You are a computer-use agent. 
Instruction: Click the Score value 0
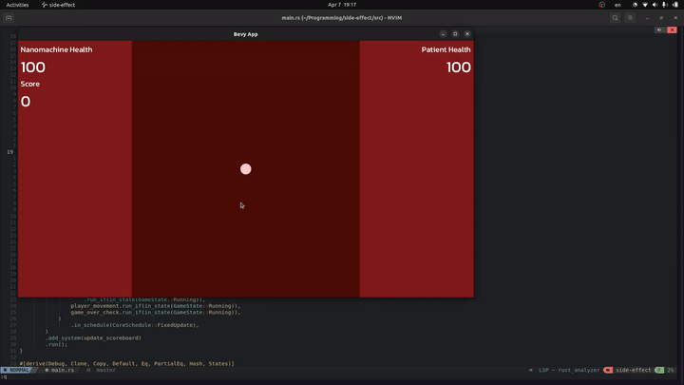click(26, 102)
